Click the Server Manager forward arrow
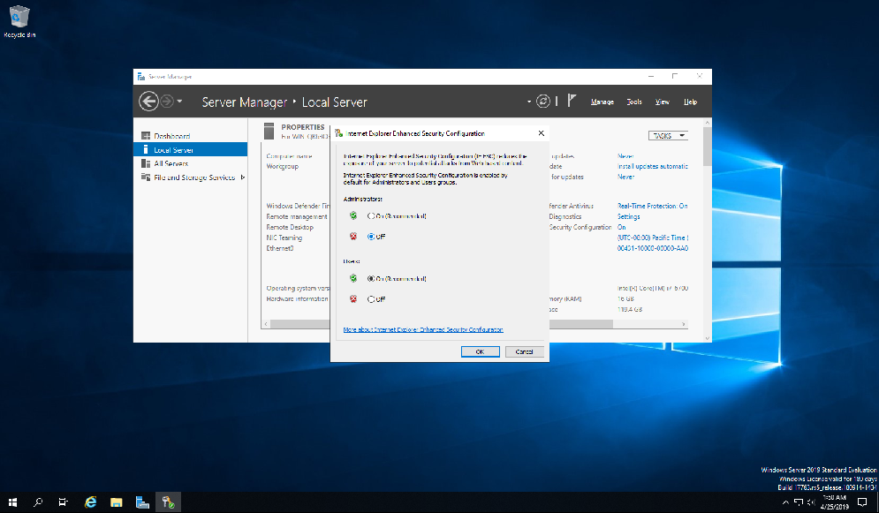This screenshot has width=879, height=513. click(x=166, y=102)
